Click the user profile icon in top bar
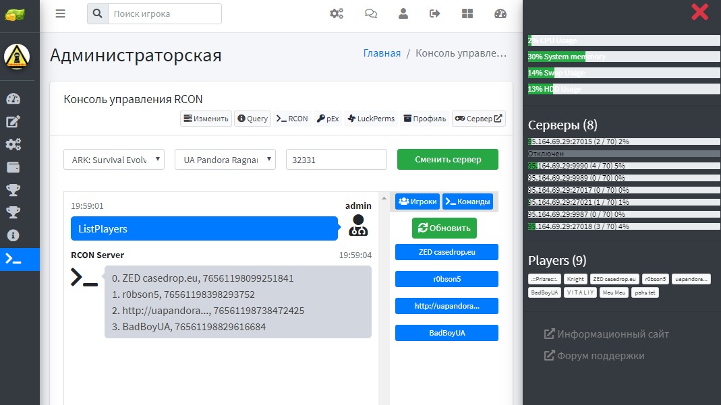The image size is (721, 405). [403, 13]
